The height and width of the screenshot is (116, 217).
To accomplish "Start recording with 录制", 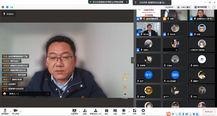I will tap(124, 112).
